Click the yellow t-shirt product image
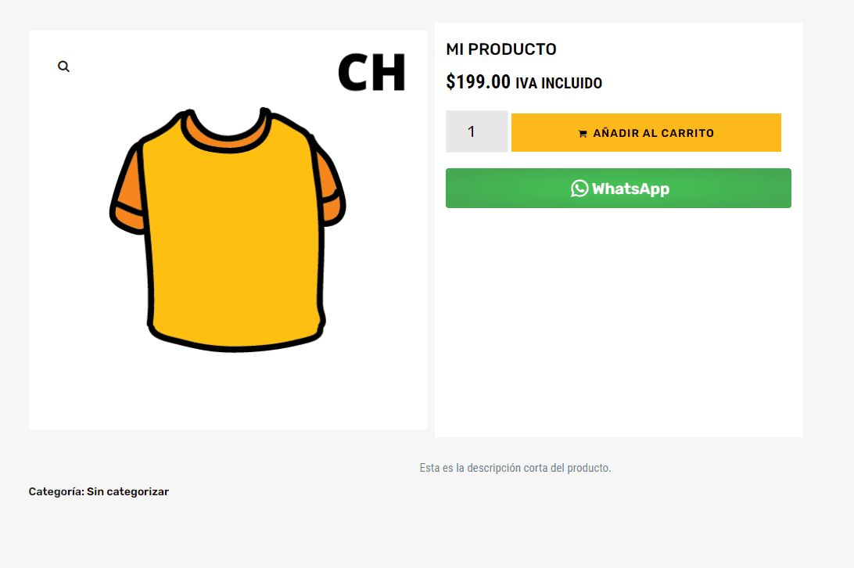The height and width of the screenshot is (568, 854). click(x=228, y=229)
